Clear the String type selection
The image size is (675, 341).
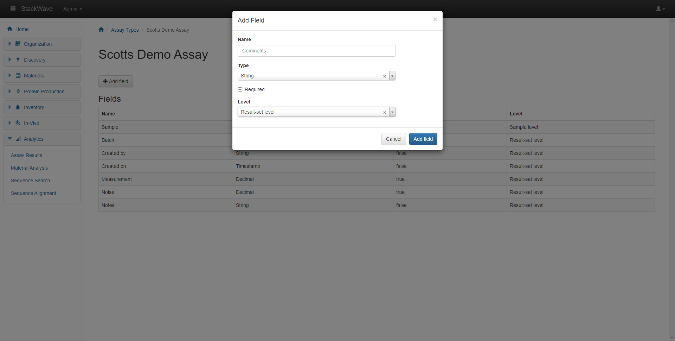point(384,76)
